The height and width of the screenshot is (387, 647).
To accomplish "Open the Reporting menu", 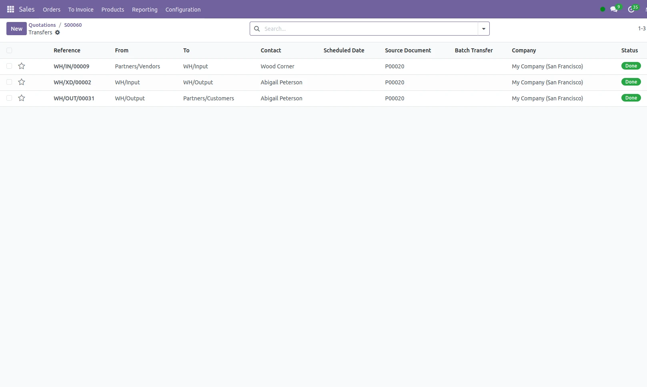I will pos(144,10).
